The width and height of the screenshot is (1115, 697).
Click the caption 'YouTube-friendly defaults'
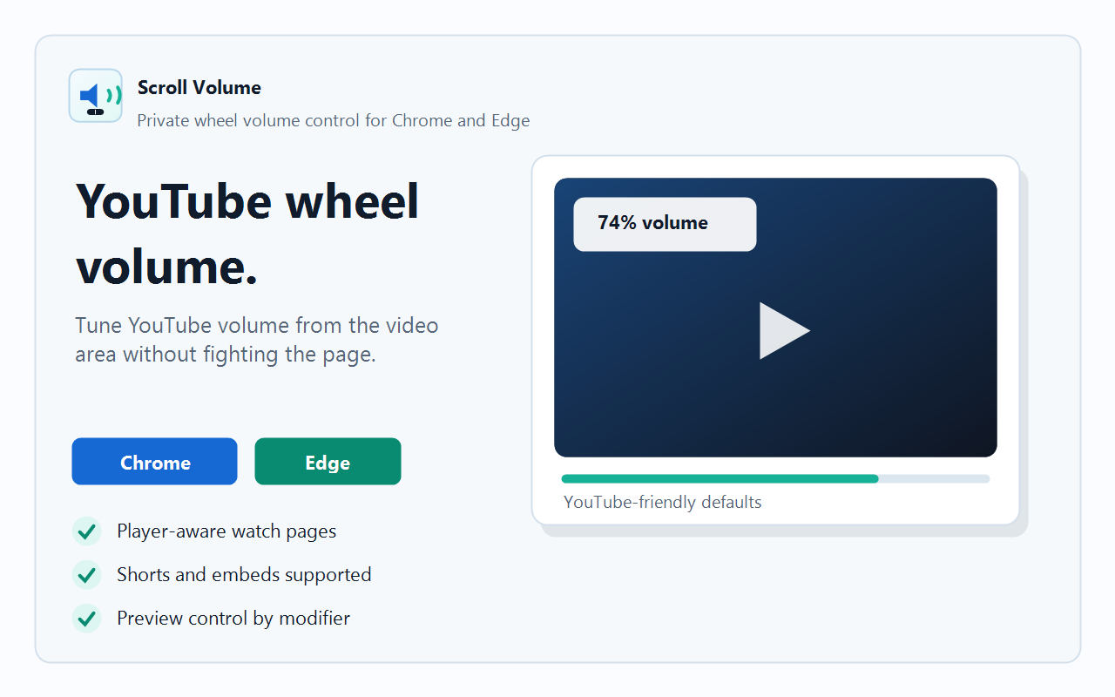663,502
